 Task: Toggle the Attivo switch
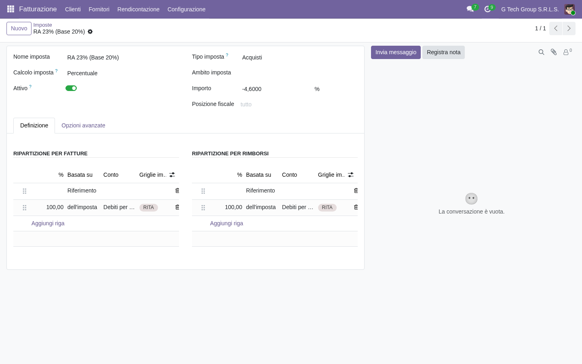(x=71, y=88)
